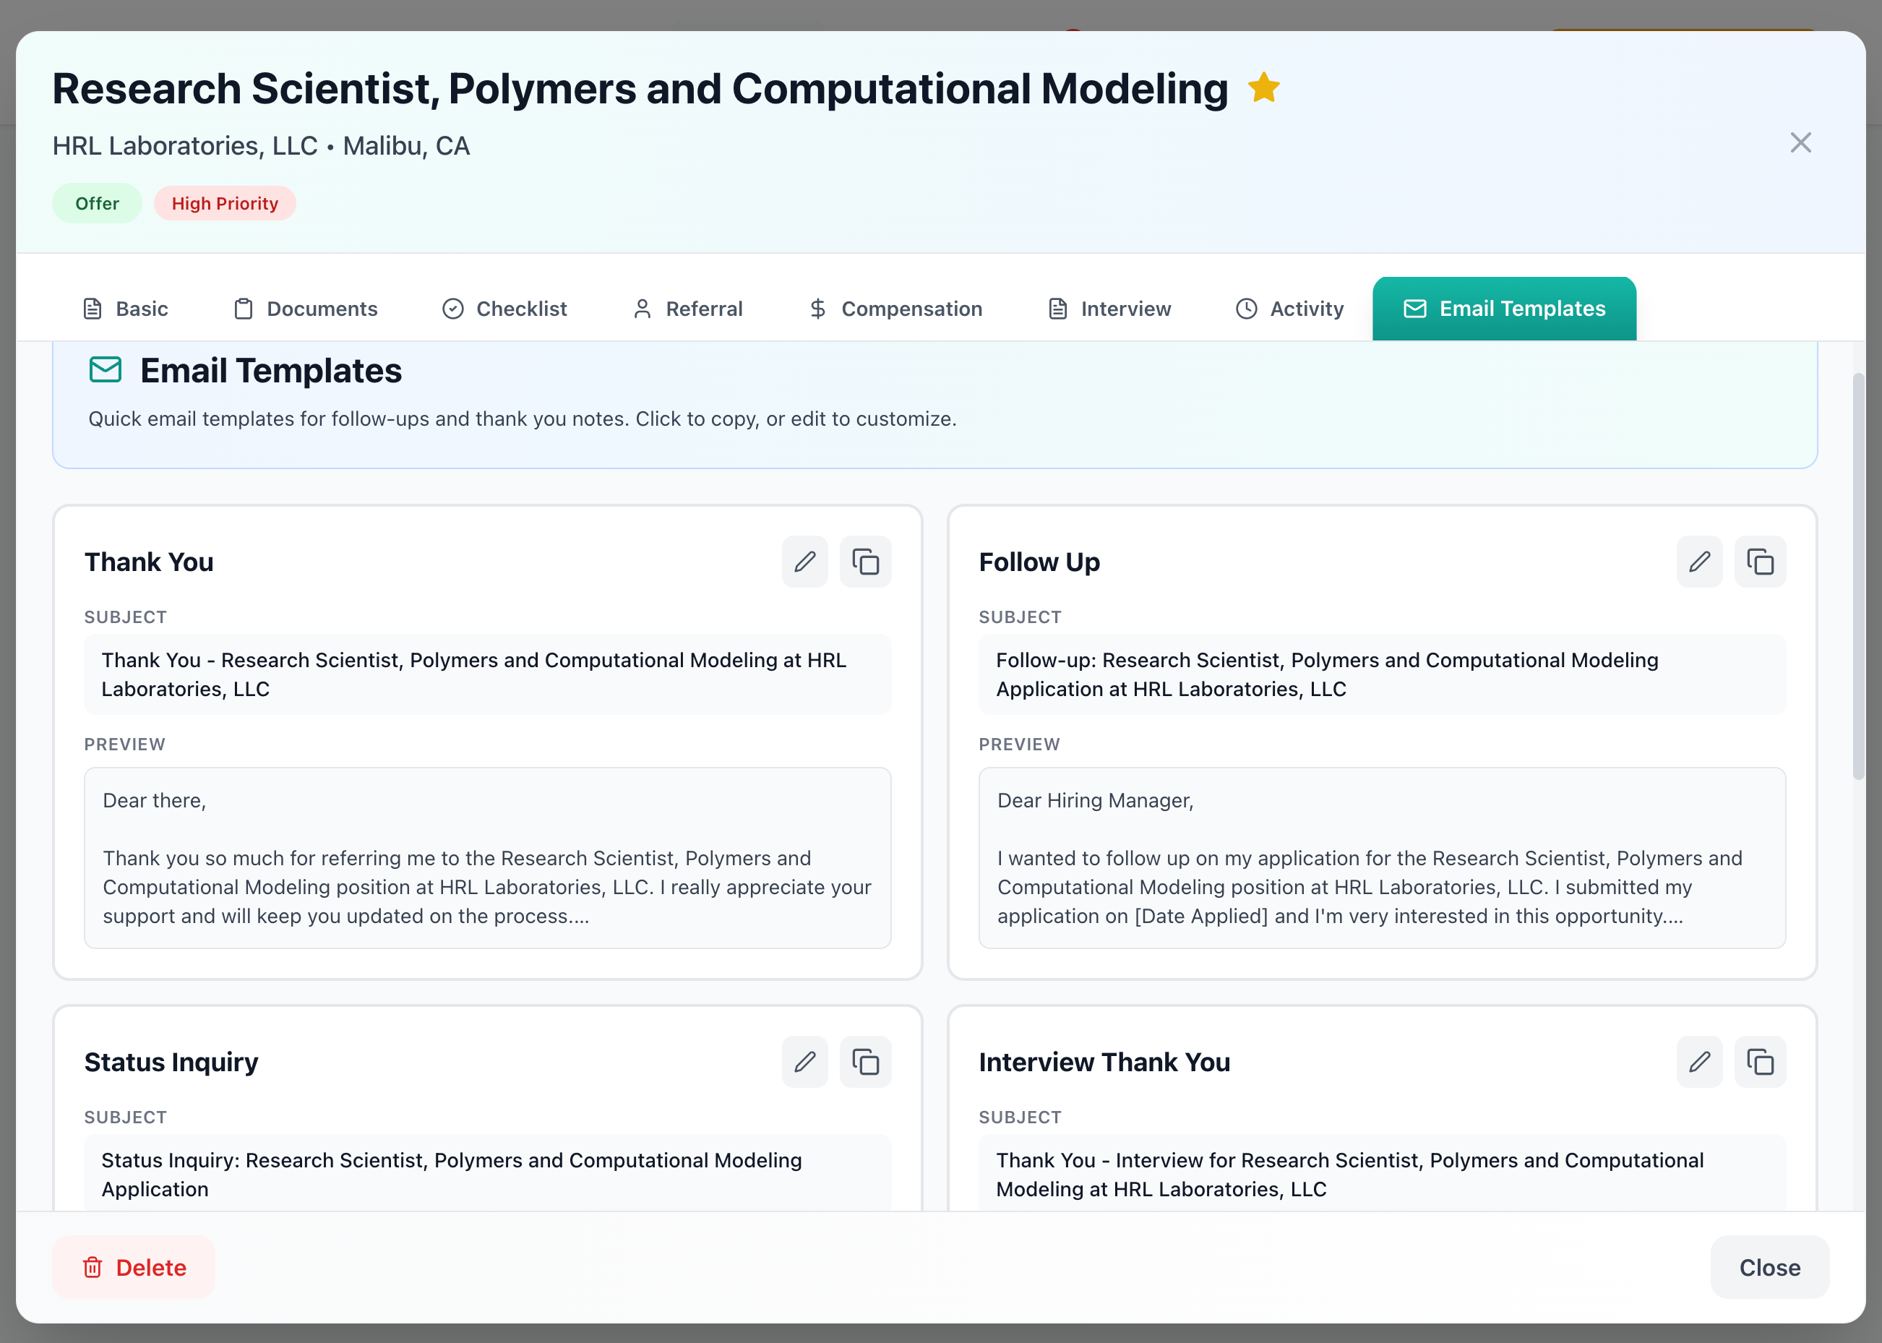1882x1343 pixels.
Task: Click the Close button at bottom
Action: point(1769,1267)
